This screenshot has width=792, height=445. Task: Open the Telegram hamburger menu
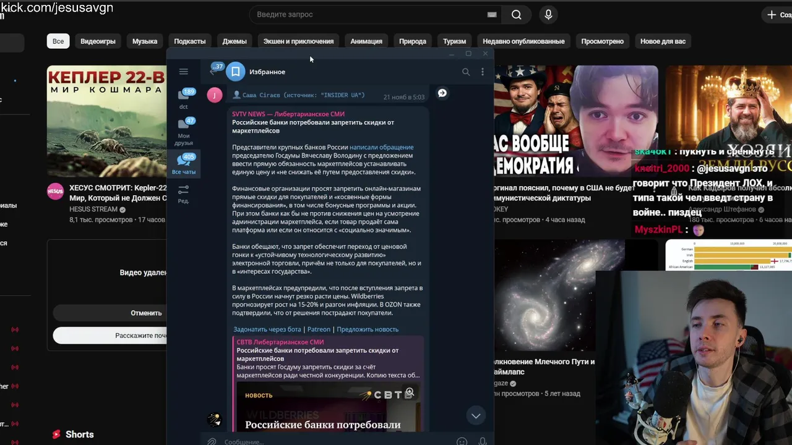click(183, 72)
